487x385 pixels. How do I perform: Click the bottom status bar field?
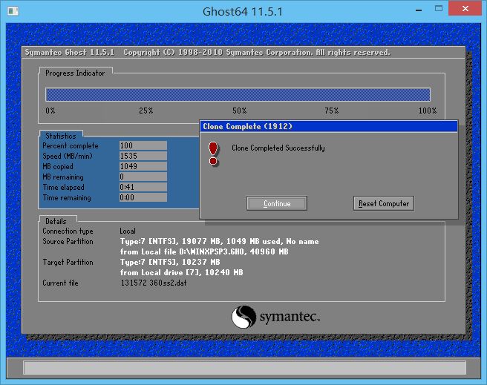244,367
